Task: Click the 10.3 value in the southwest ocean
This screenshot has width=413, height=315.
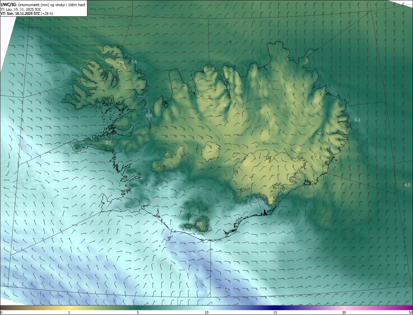Action: click(91, 290)
